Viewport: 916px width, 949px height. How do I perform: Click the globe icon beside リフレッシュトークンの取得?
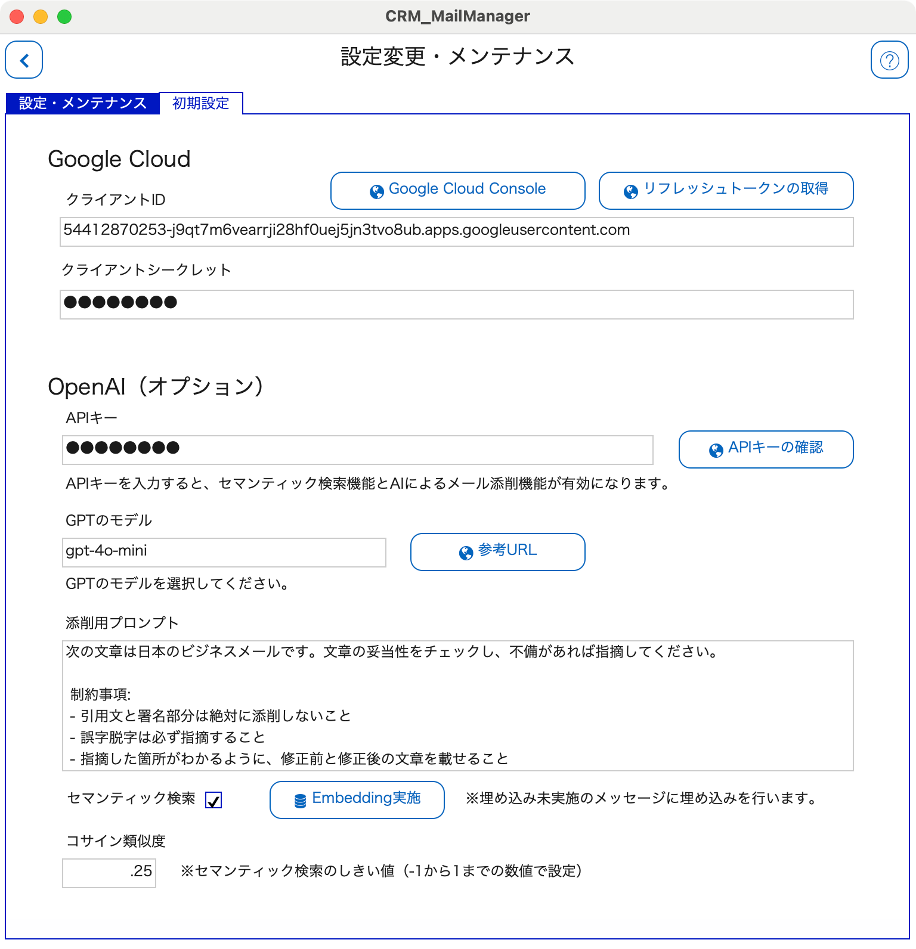click(x=631, y=191)
